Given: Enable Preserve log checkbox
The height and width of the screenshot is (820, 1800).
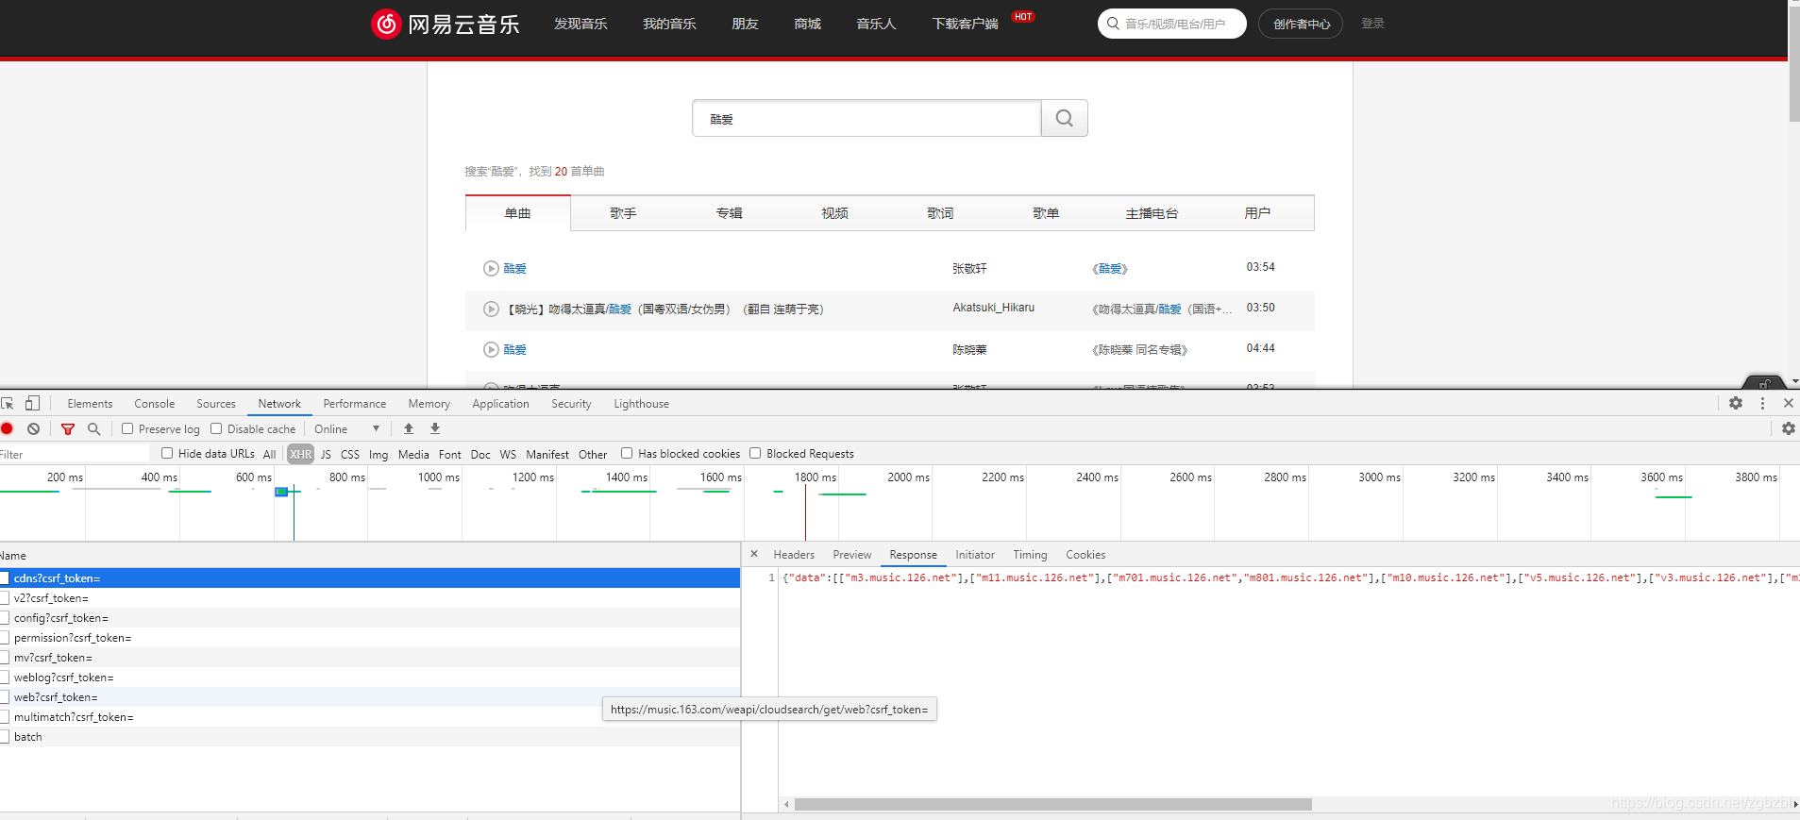Looking at the screenshot, I should pyautogui.click(x=127, y=428).
